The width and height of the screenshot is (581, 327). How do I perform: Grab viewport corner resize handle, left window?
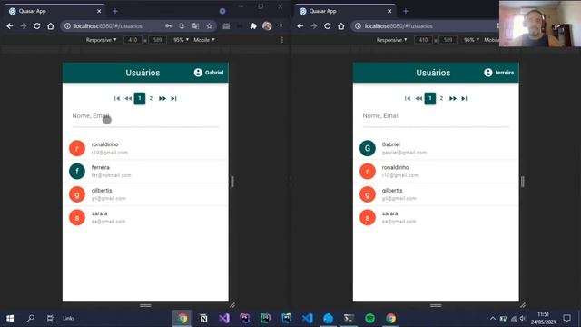point(232,305)
